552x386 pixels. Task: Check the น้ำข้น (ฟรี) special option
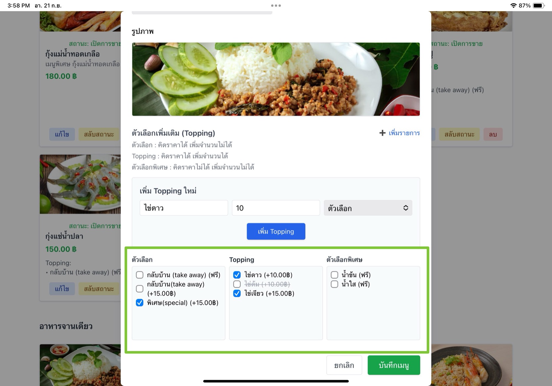pyautogui.click(x=334, y=275)
